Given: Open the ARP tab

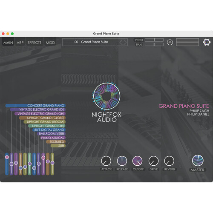Looking at the screenshot, I should pos(20,43).
